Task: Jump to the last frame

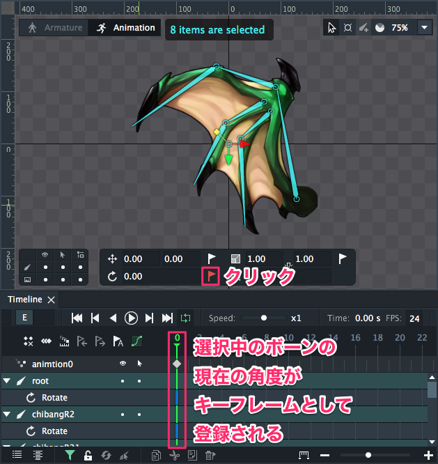Action: tap(167, 318)
